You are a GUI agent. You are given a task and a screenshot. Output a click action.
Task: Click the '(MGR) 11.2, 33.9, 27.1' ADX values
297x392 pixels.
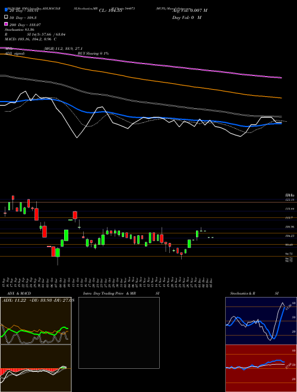click(x=63, y=49)
